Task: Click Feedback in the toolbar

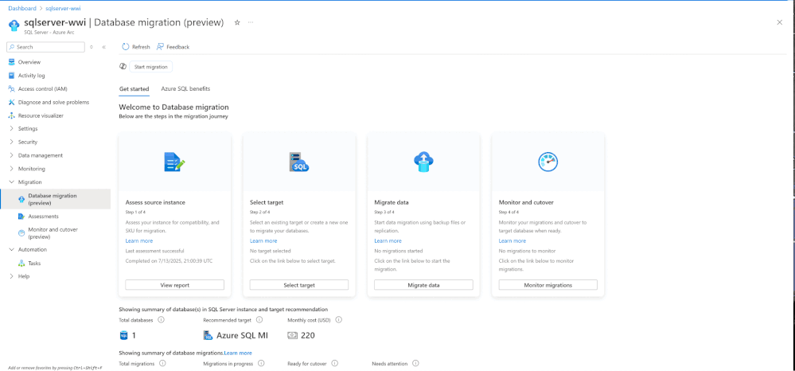Action: pyautogui.click(x=173, y=47)
